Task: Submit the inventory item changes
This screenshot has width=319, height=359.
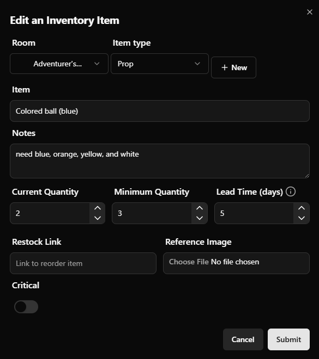Action: (288, 339)
